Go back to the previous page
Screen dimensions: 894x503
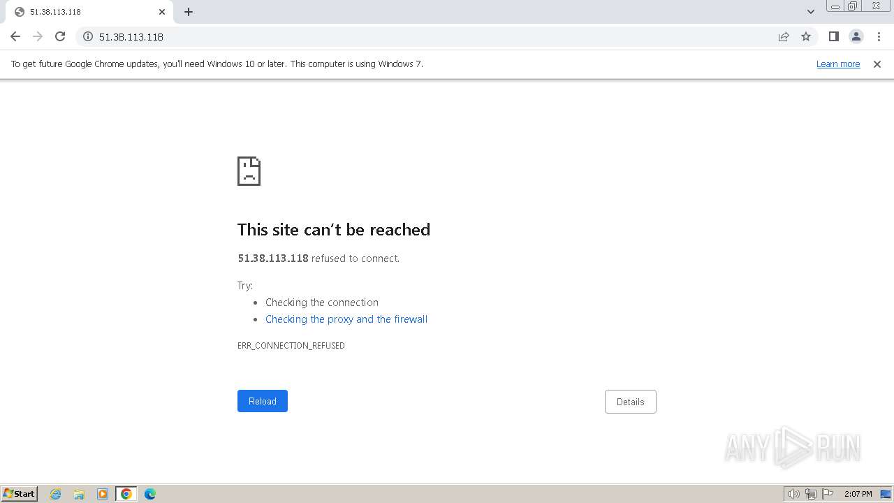(x=15, y=36)
